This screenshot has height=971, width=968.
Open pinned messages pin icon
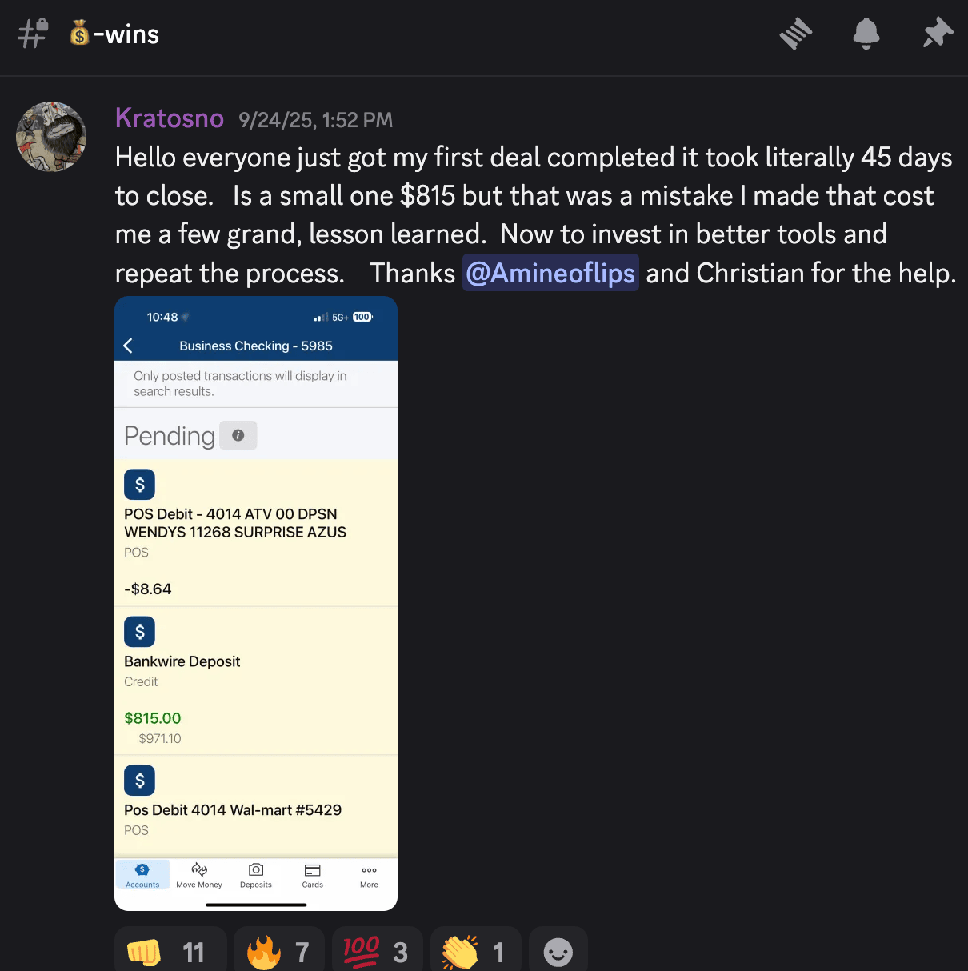[937, 34]
